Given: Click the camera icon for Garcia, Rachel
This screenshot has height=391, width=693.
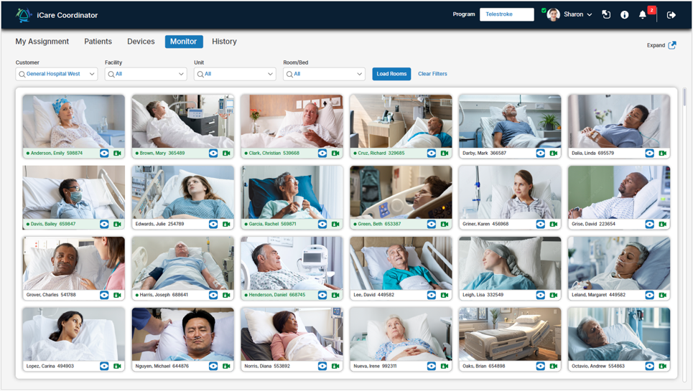Looking at the screenshot, I should 335,224.
